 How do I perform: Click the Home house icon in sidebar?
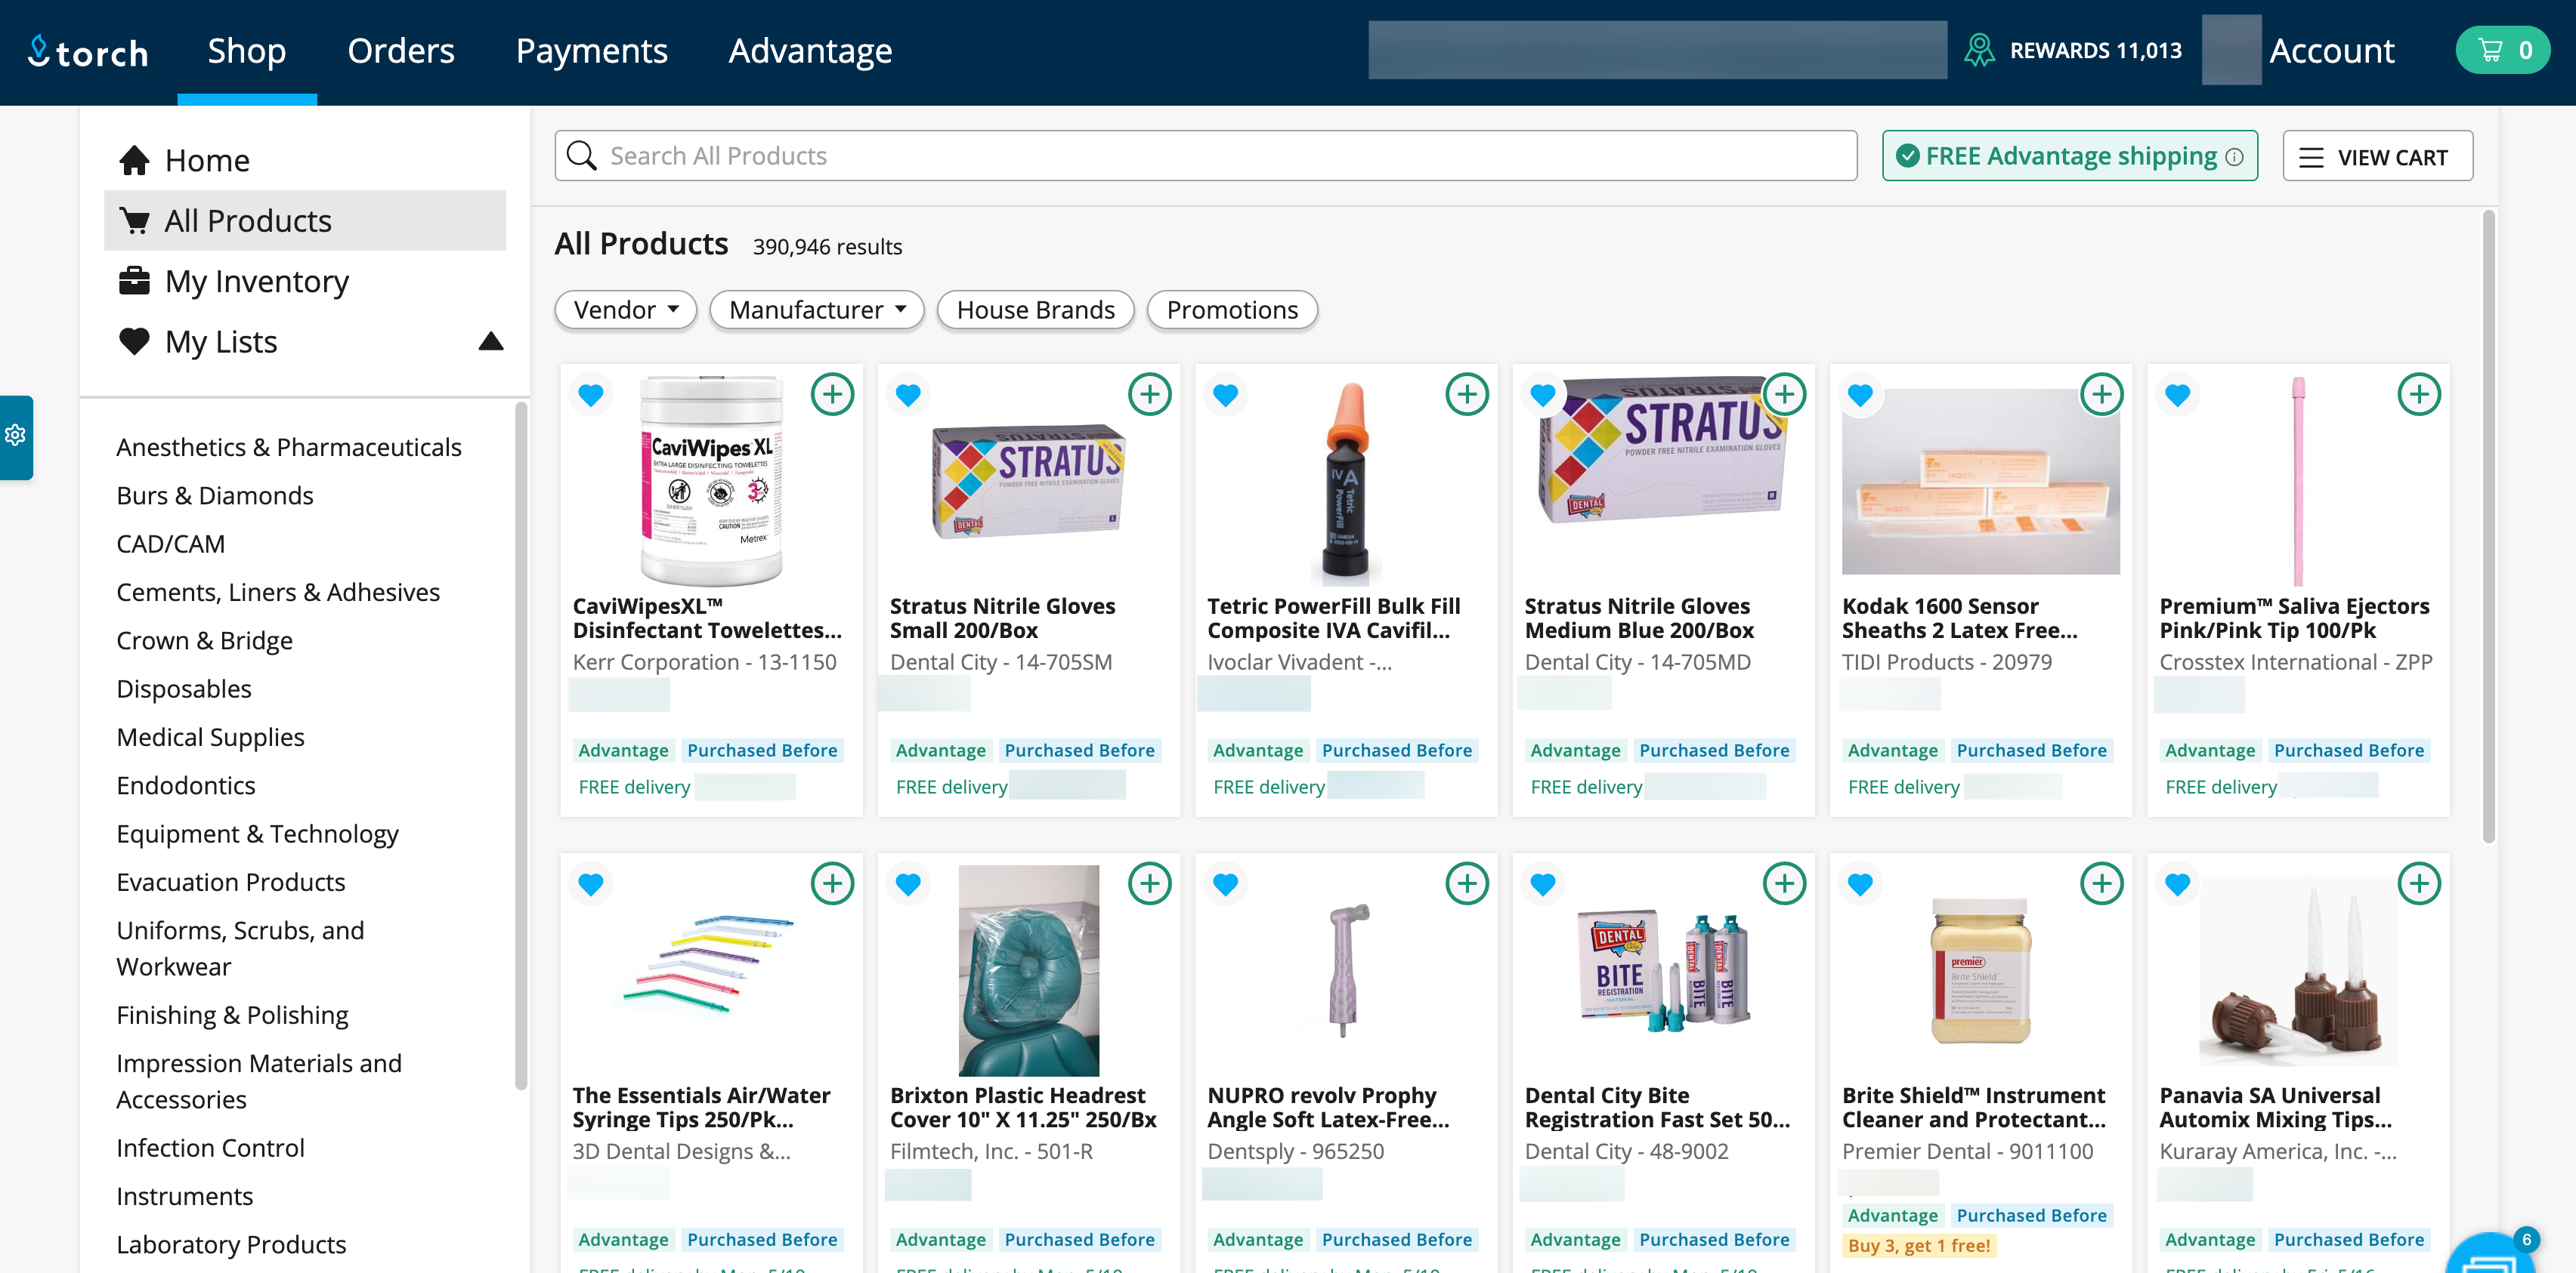click(134, 160)
